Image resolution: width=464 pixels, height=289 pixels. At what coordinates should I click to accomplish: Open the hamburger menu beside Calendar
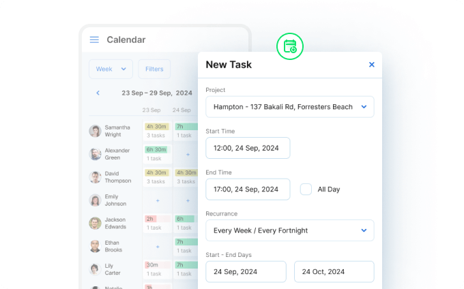click(94, 40)
